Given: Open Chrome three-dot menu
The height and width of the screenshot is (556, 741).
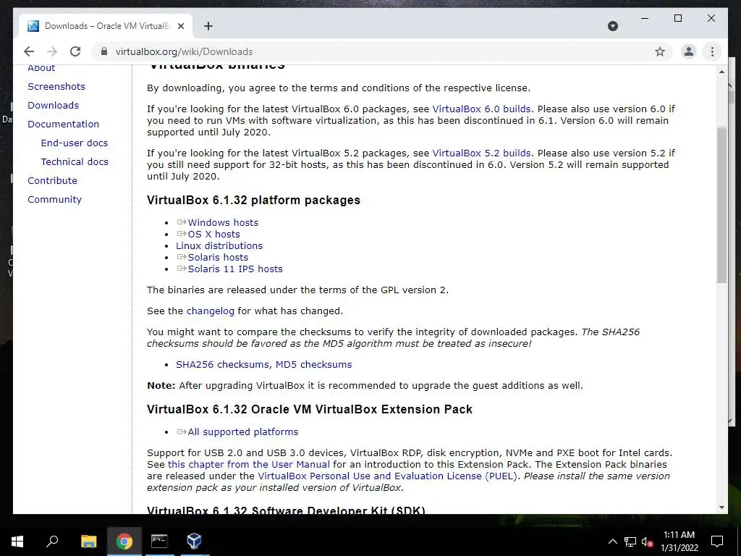Looking at the screenshot, I should (x=712, y=51).
